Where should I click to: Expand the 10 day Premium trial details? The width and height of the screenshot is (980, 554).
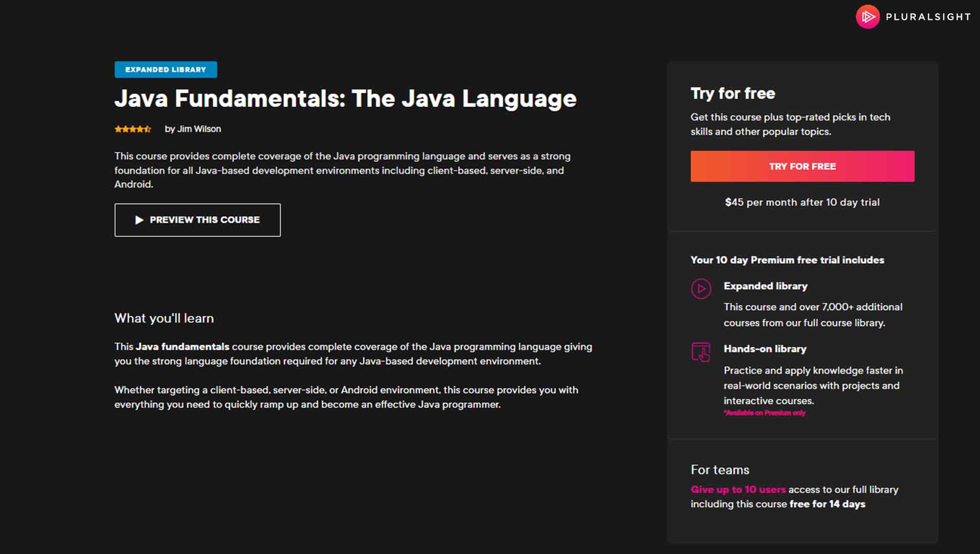(x=787, y=260)
